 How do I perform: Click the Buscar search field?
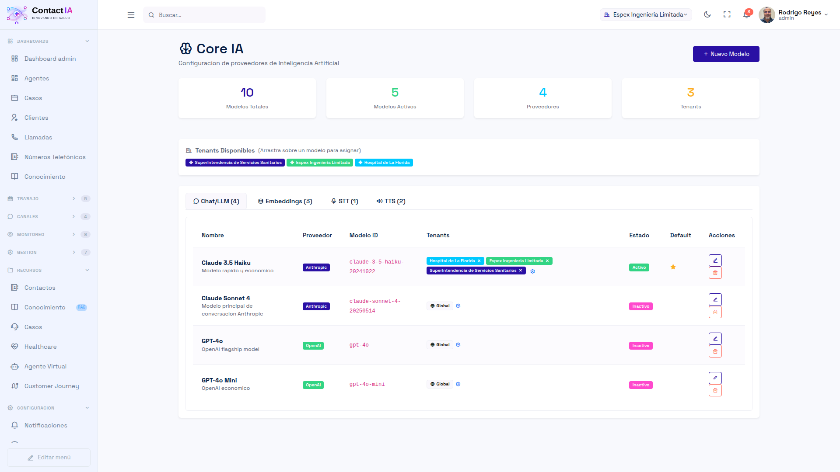coord(204,14)
